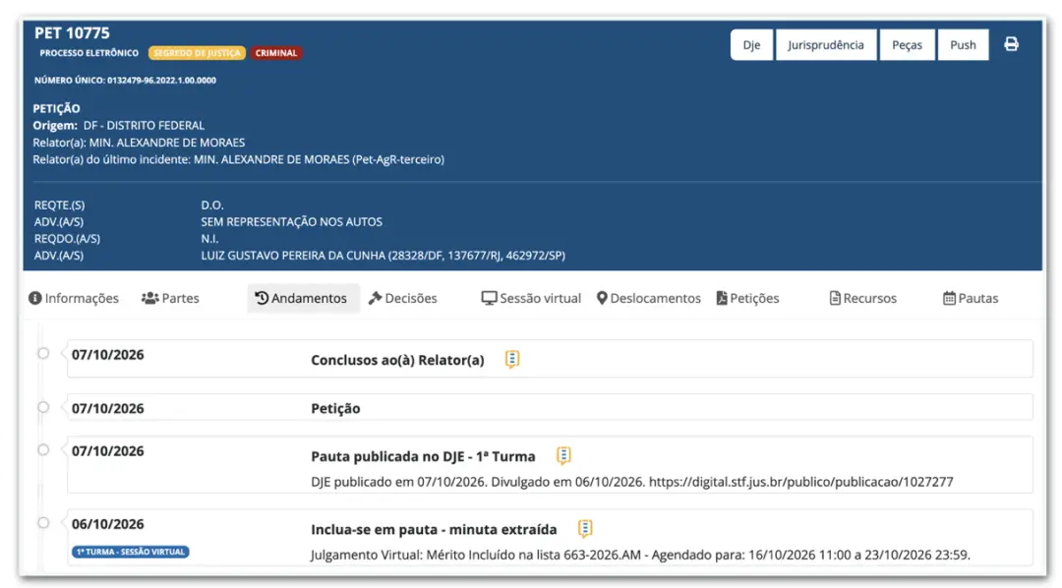Open the Decisões tab
This screenshot has height=588, width=1062.
click(x=403, y=298)
